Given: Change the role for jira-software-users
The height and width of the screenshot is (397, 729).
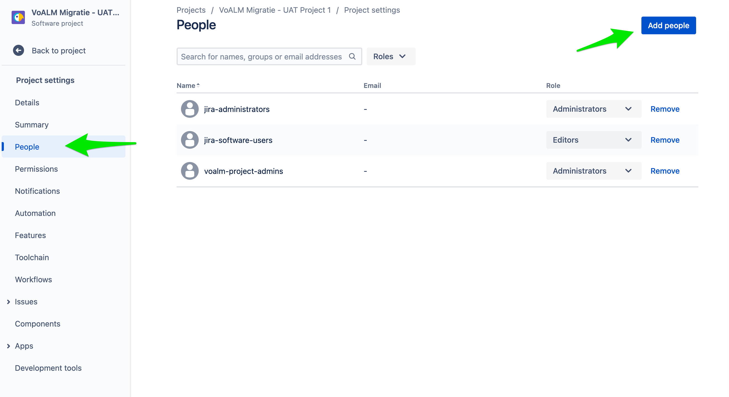Looking at the screenshot, I should (x=593, y=140).
